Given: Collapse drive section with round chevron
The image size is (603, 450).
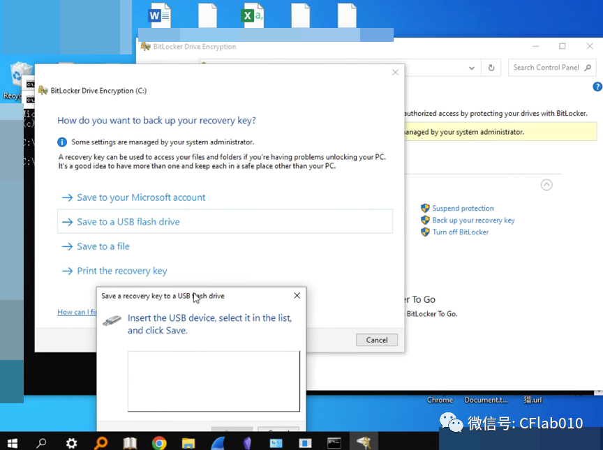Looking at the screenshot, I should (x=546, y=185).
